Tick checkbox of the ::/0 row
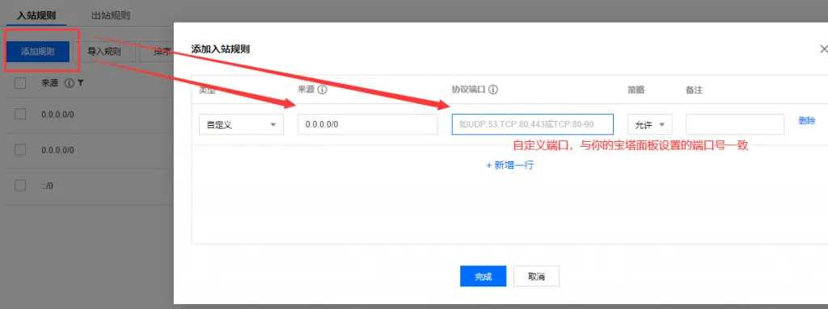Screen dimensions: 828x309 tap(20, 186)
